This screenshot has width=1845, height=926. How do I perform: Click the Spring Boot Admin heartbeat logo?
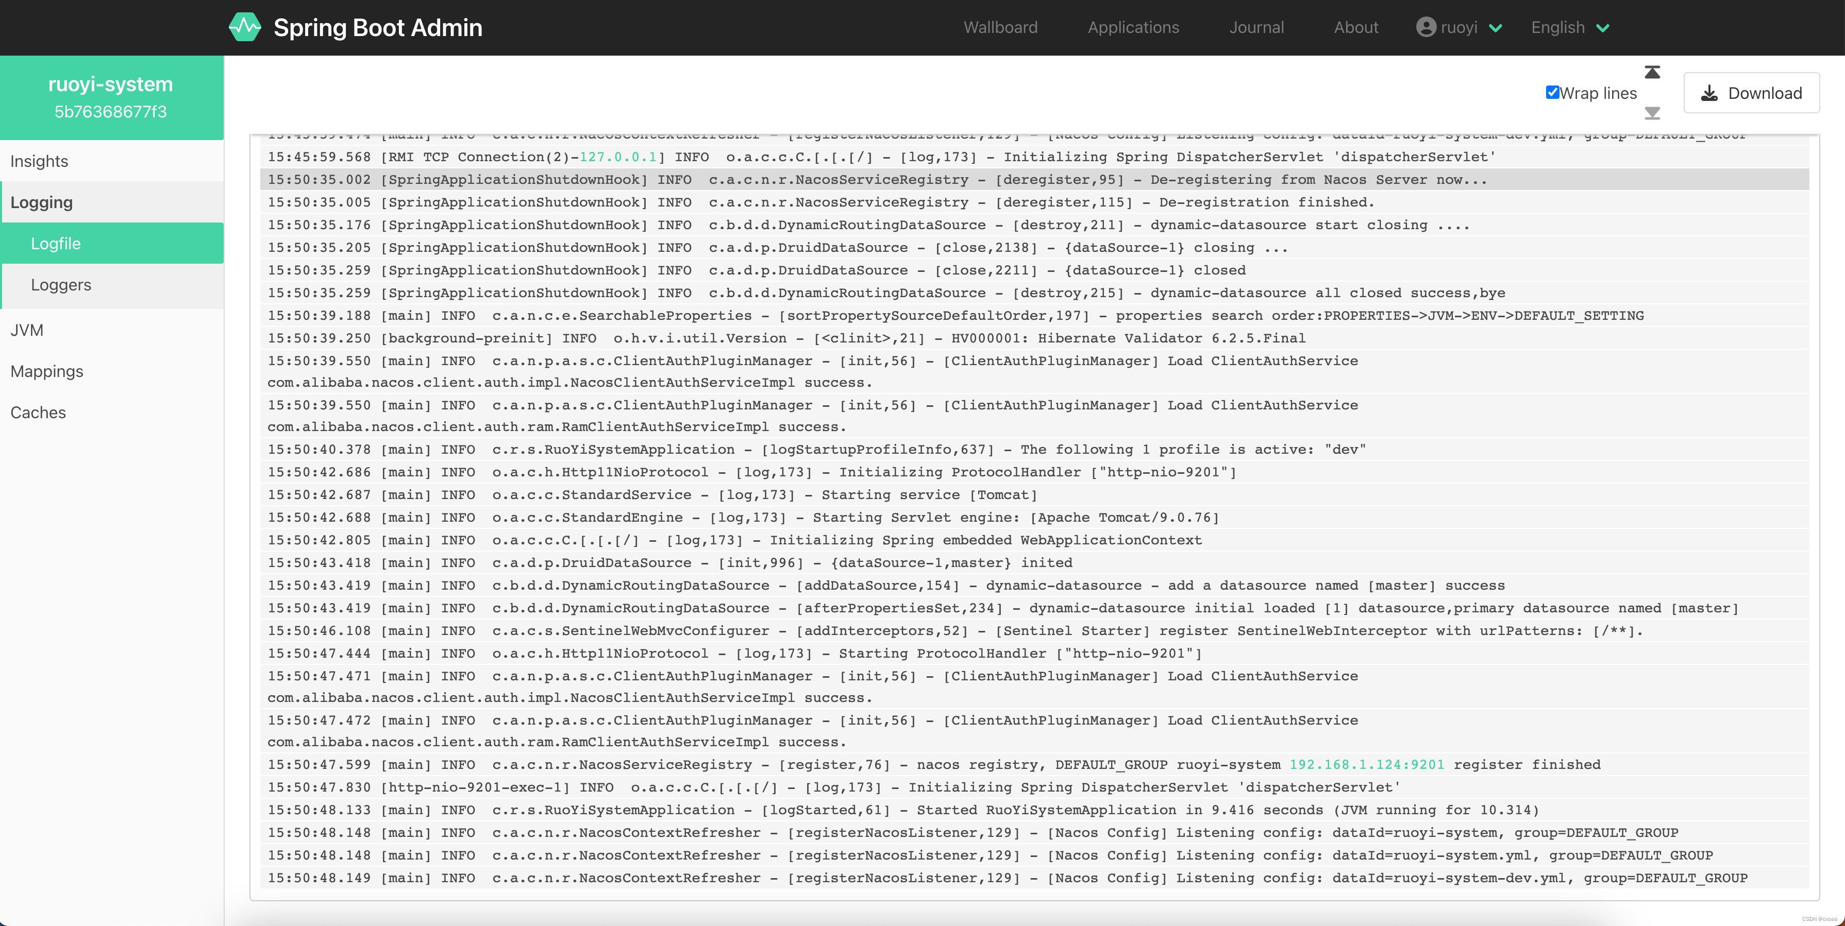[245, 27]
